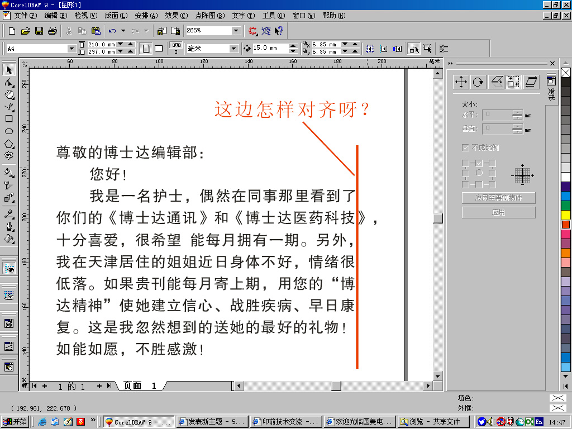Increase the page width 210.0 spinner
This screenshot has width=572, height=429.
coord(131,45)
